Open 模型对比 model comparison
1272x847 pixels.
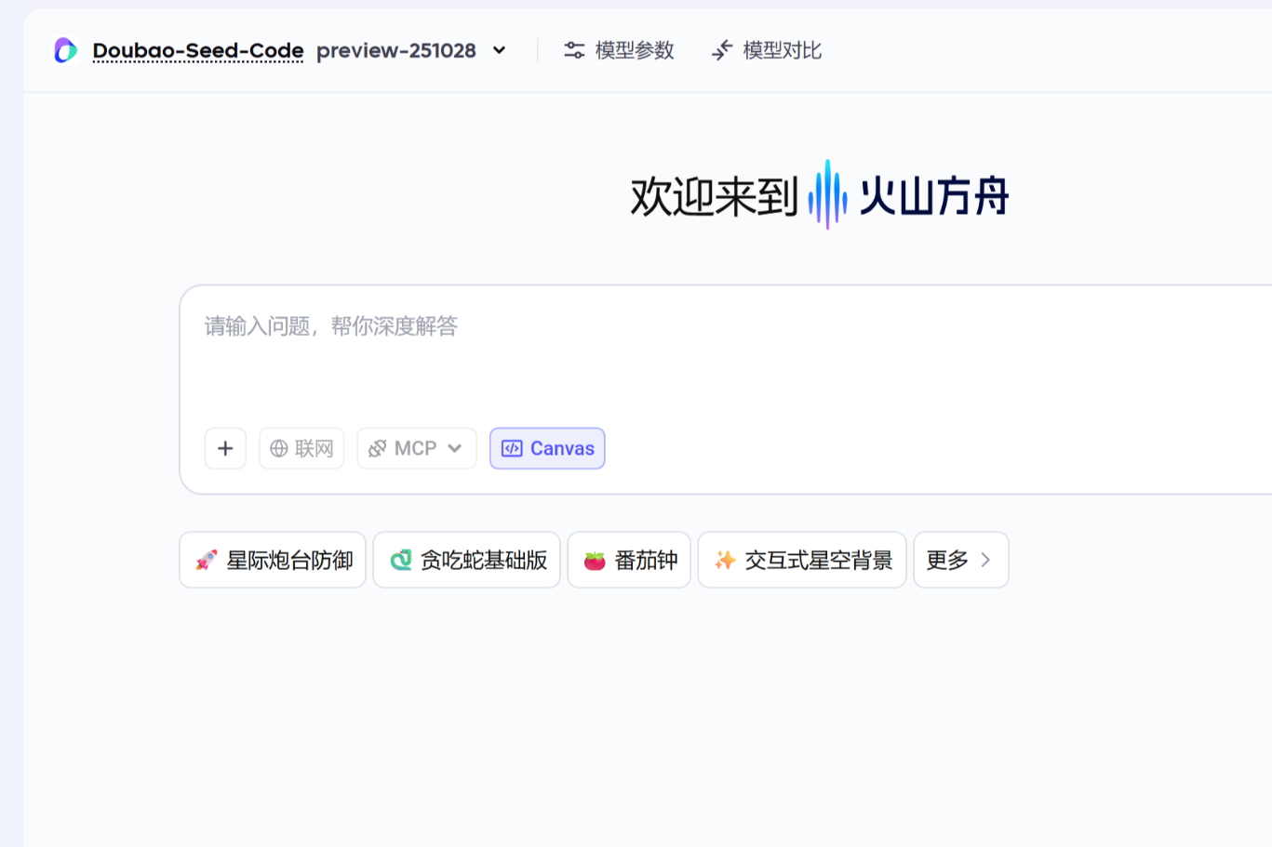767,50
